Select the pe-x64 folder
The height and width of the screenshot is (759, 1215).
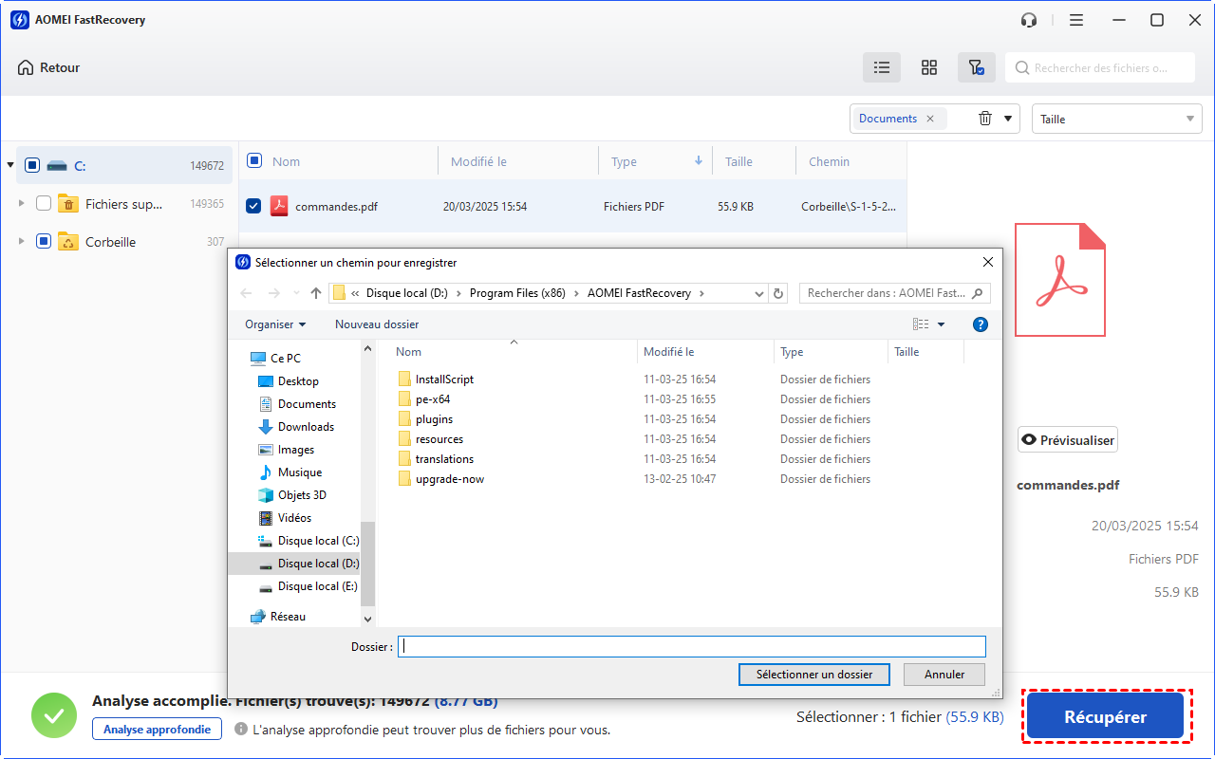(423, 399)
